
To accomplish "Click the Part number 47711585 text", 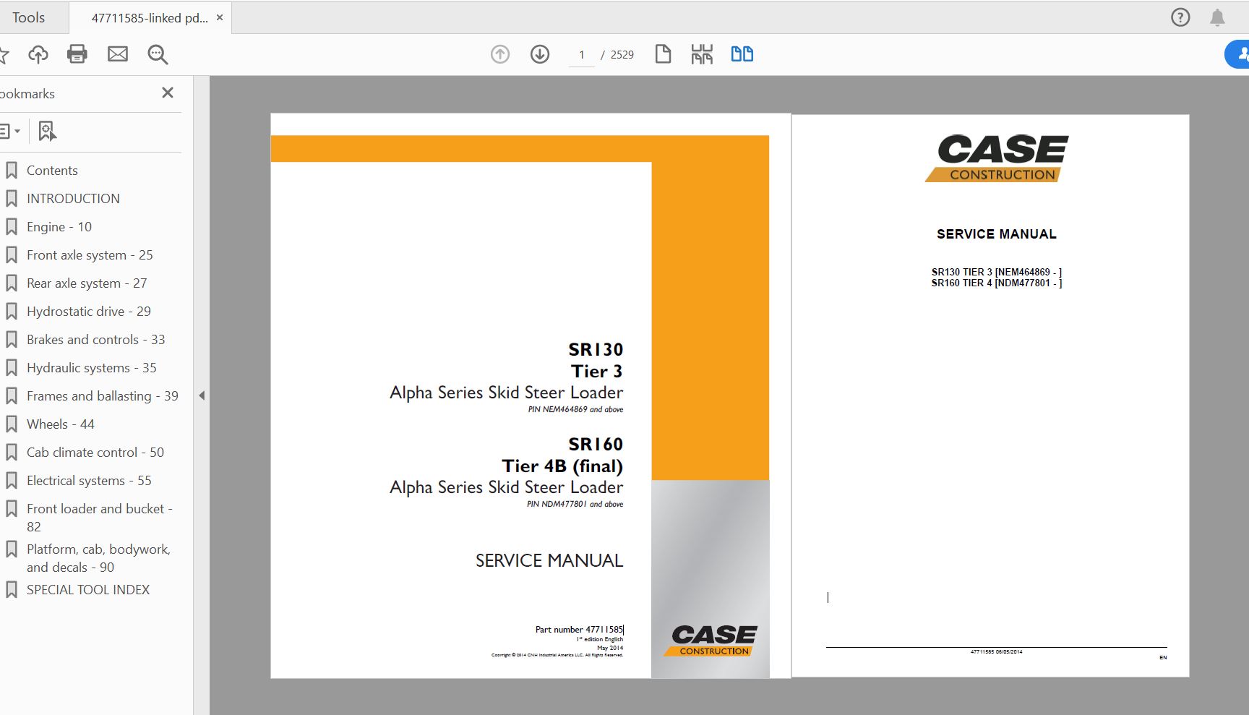I will [579, 630].
